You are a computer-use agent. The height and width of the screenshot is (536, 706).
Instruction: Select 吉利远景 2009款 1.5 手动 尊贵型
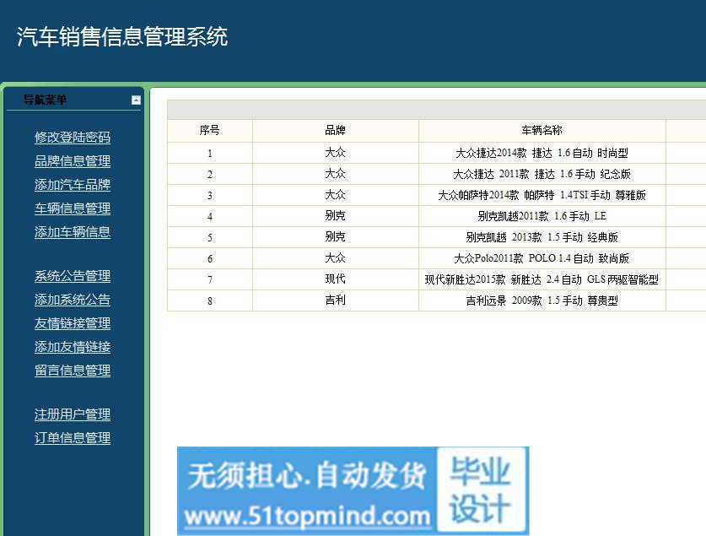(542, 300)
